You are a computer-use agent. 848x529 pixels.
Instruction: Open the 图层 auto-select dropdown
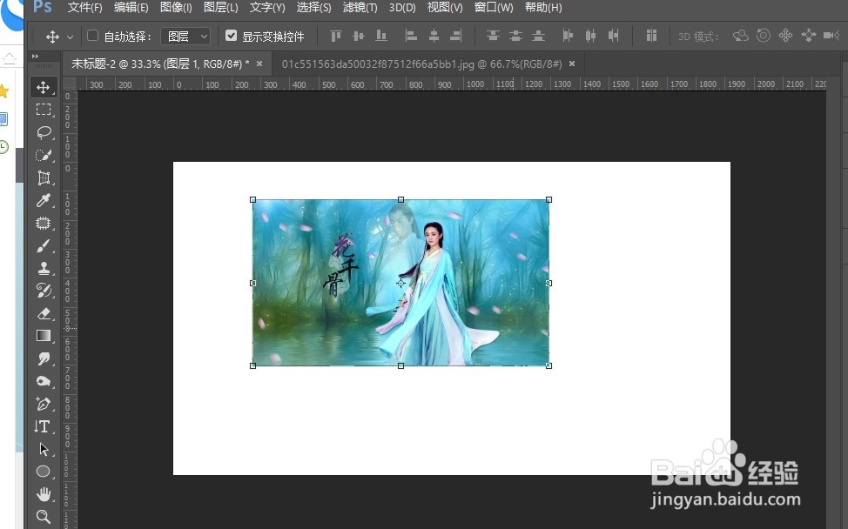[185, 37]
